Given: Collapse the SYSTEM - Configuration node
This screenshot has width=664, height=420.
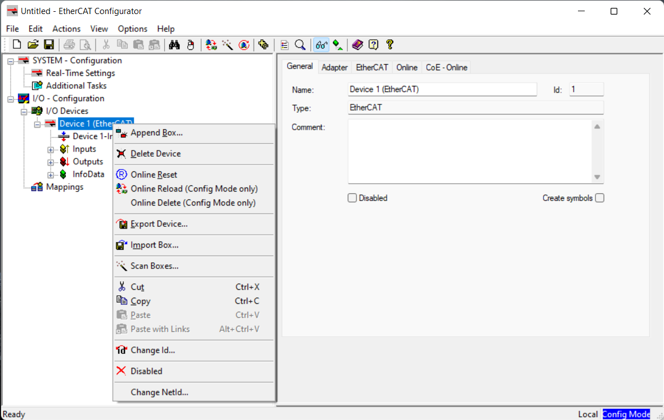Looking at the screenshot, I should 11,61.
